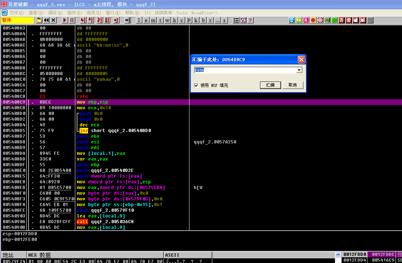Viewport: 402px width, 263px height.
Task: Open Run trace via '...' button
Action: pos(218,20)
